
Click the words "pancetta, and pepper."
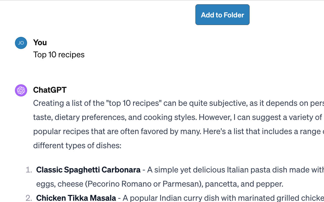[x=244, y=184]
